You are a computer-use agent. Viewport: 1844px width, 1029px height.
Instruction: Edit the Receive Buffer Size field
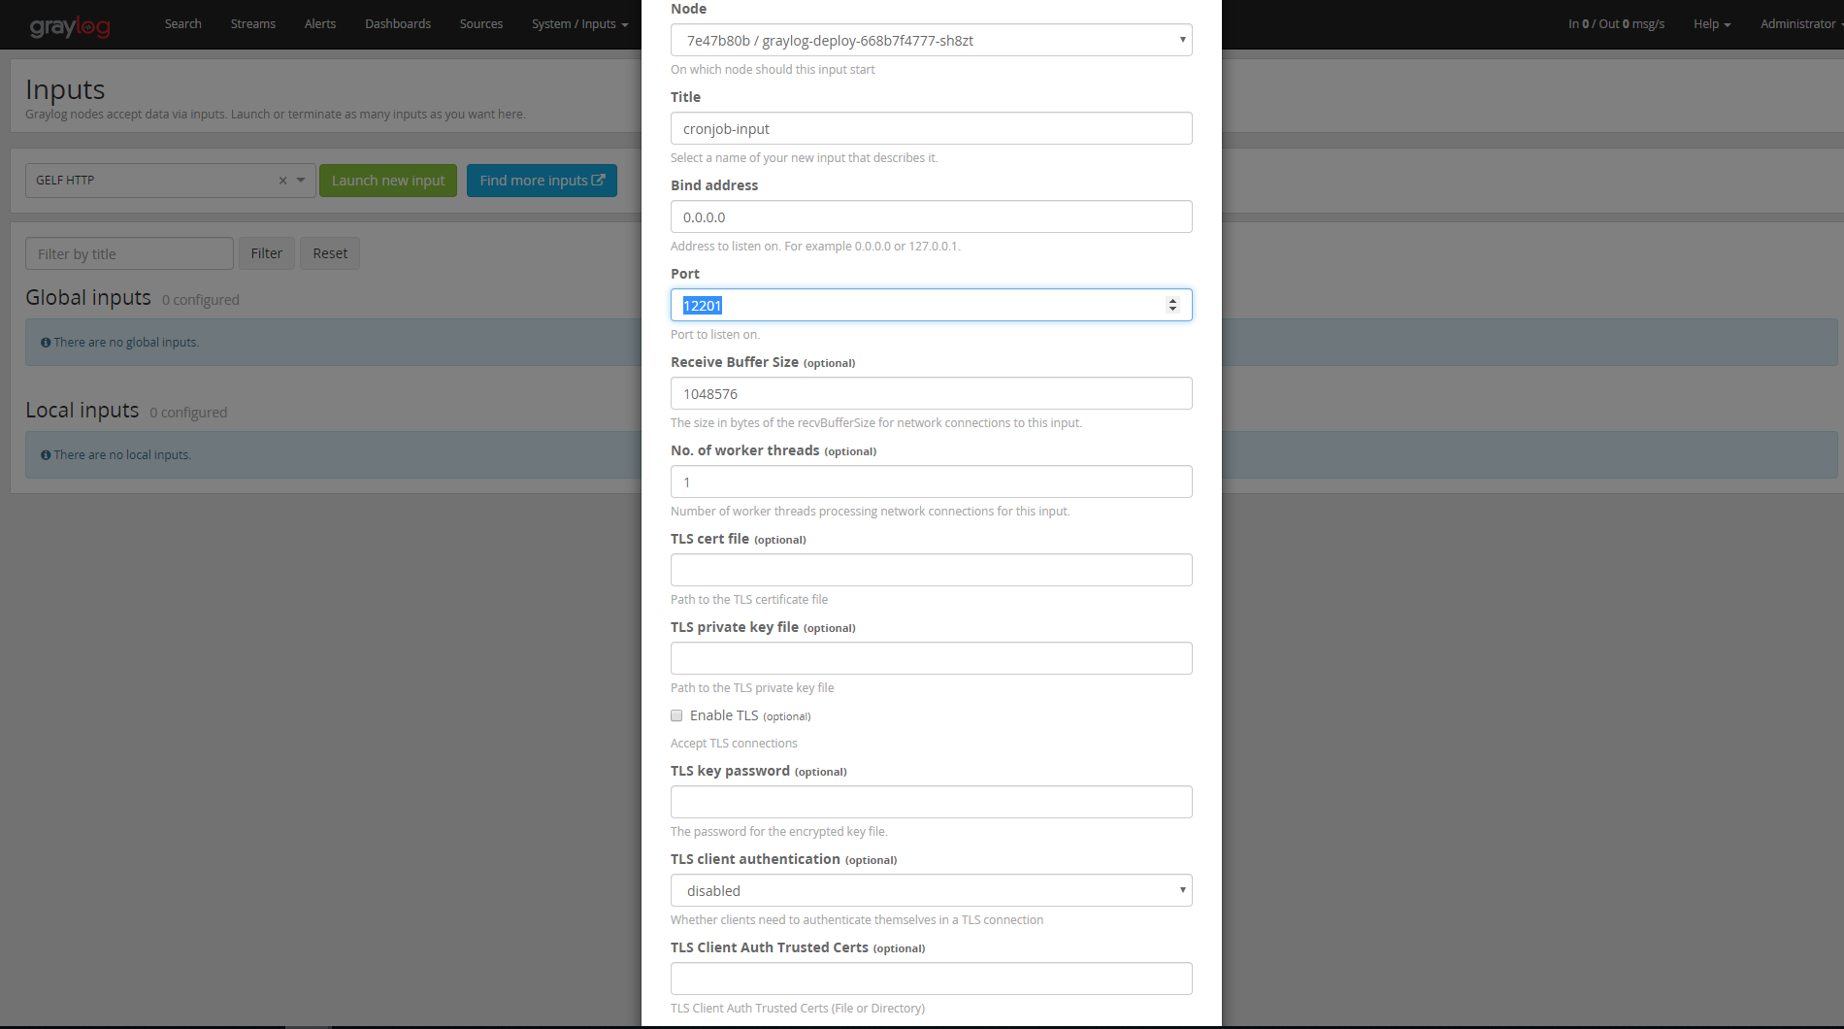931,393
